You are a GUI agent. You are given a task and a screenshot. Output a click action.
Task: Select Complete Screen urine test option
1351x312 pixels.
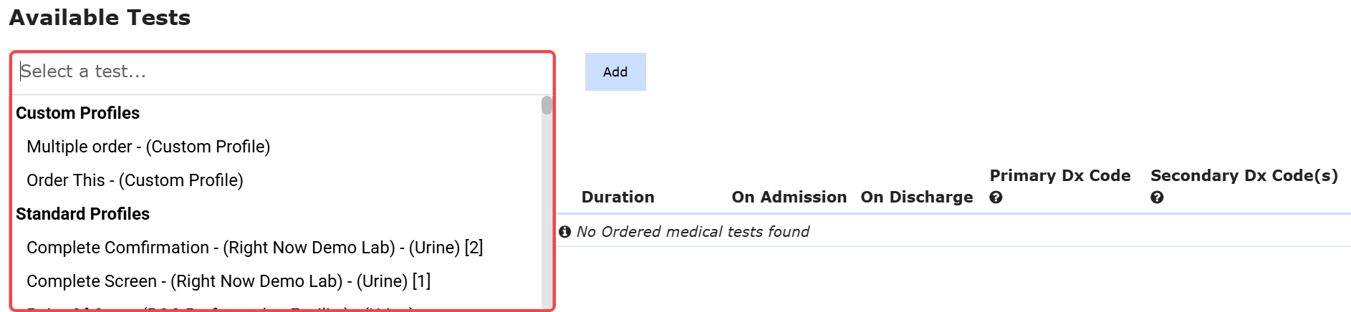coord(229,281)
